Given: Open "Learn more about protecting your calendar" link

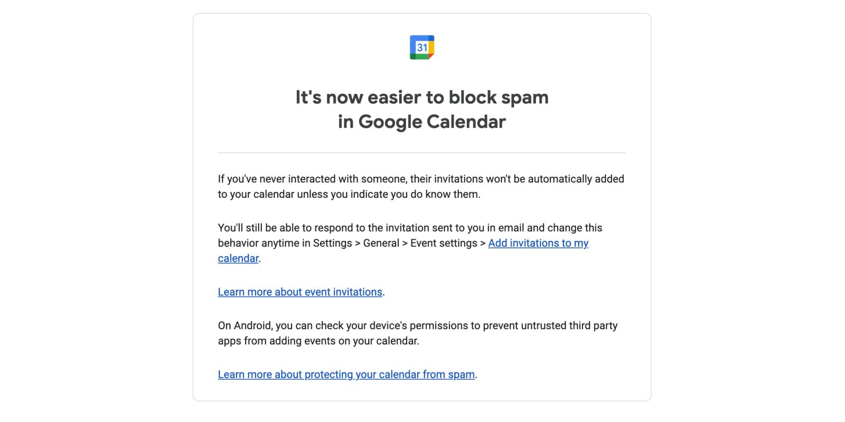Looking at the screenshot, I should click(x=346, y=375).
